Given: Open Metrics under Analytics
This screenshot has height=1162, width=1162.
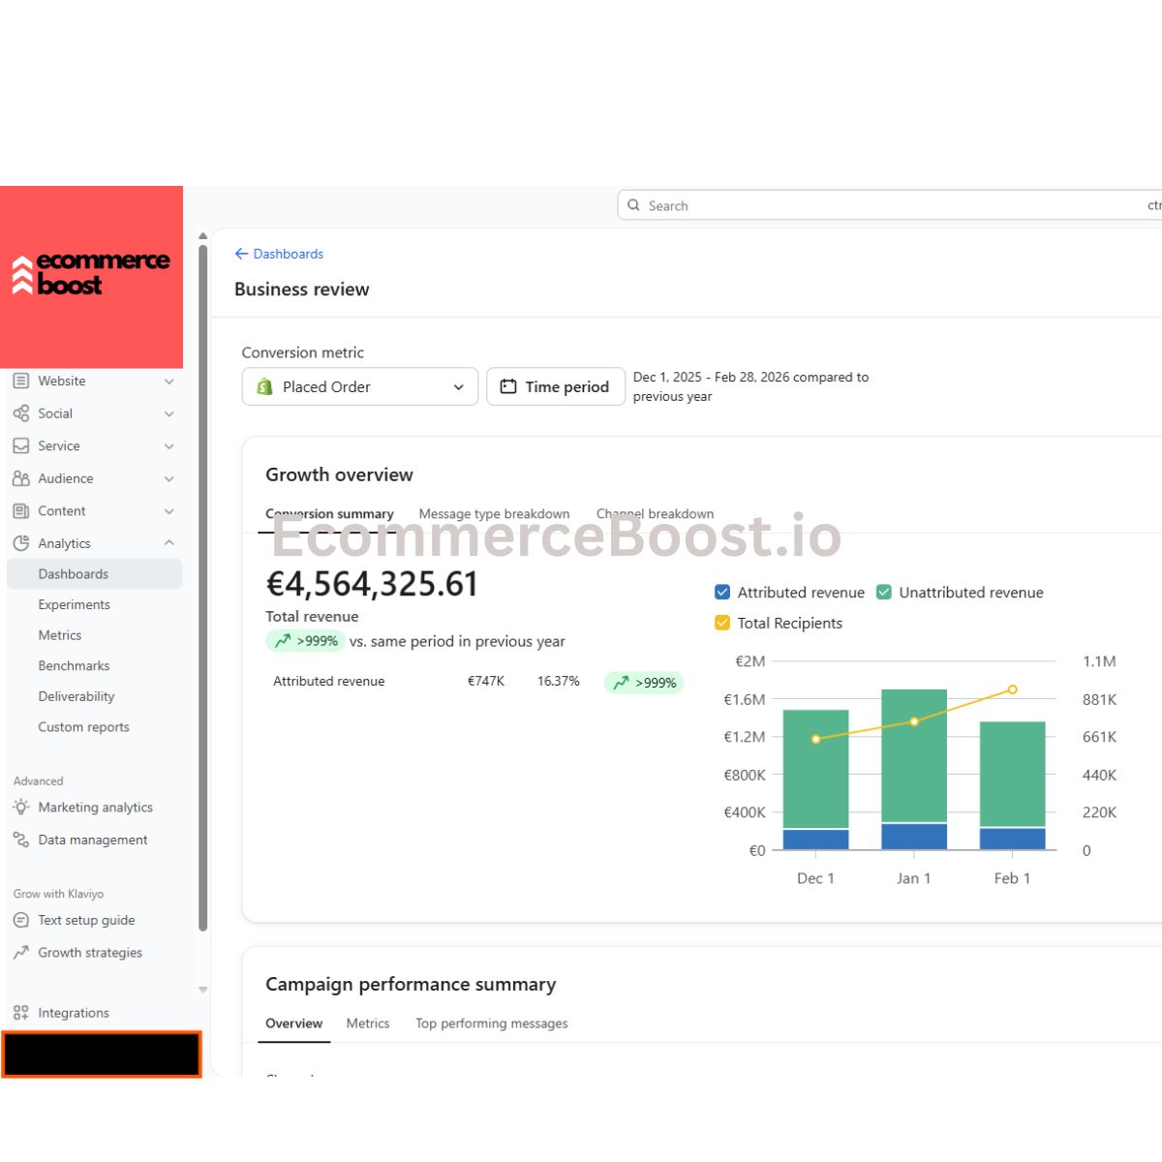Looking at the screenshot, I should 60,635.
